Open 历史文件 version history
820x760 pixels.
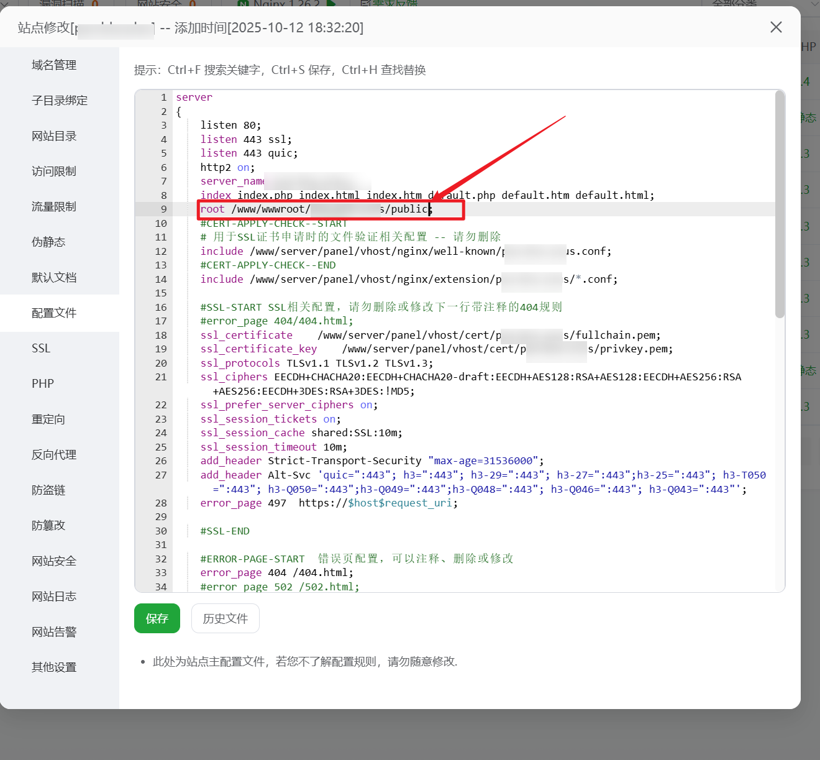click(225, 618)
